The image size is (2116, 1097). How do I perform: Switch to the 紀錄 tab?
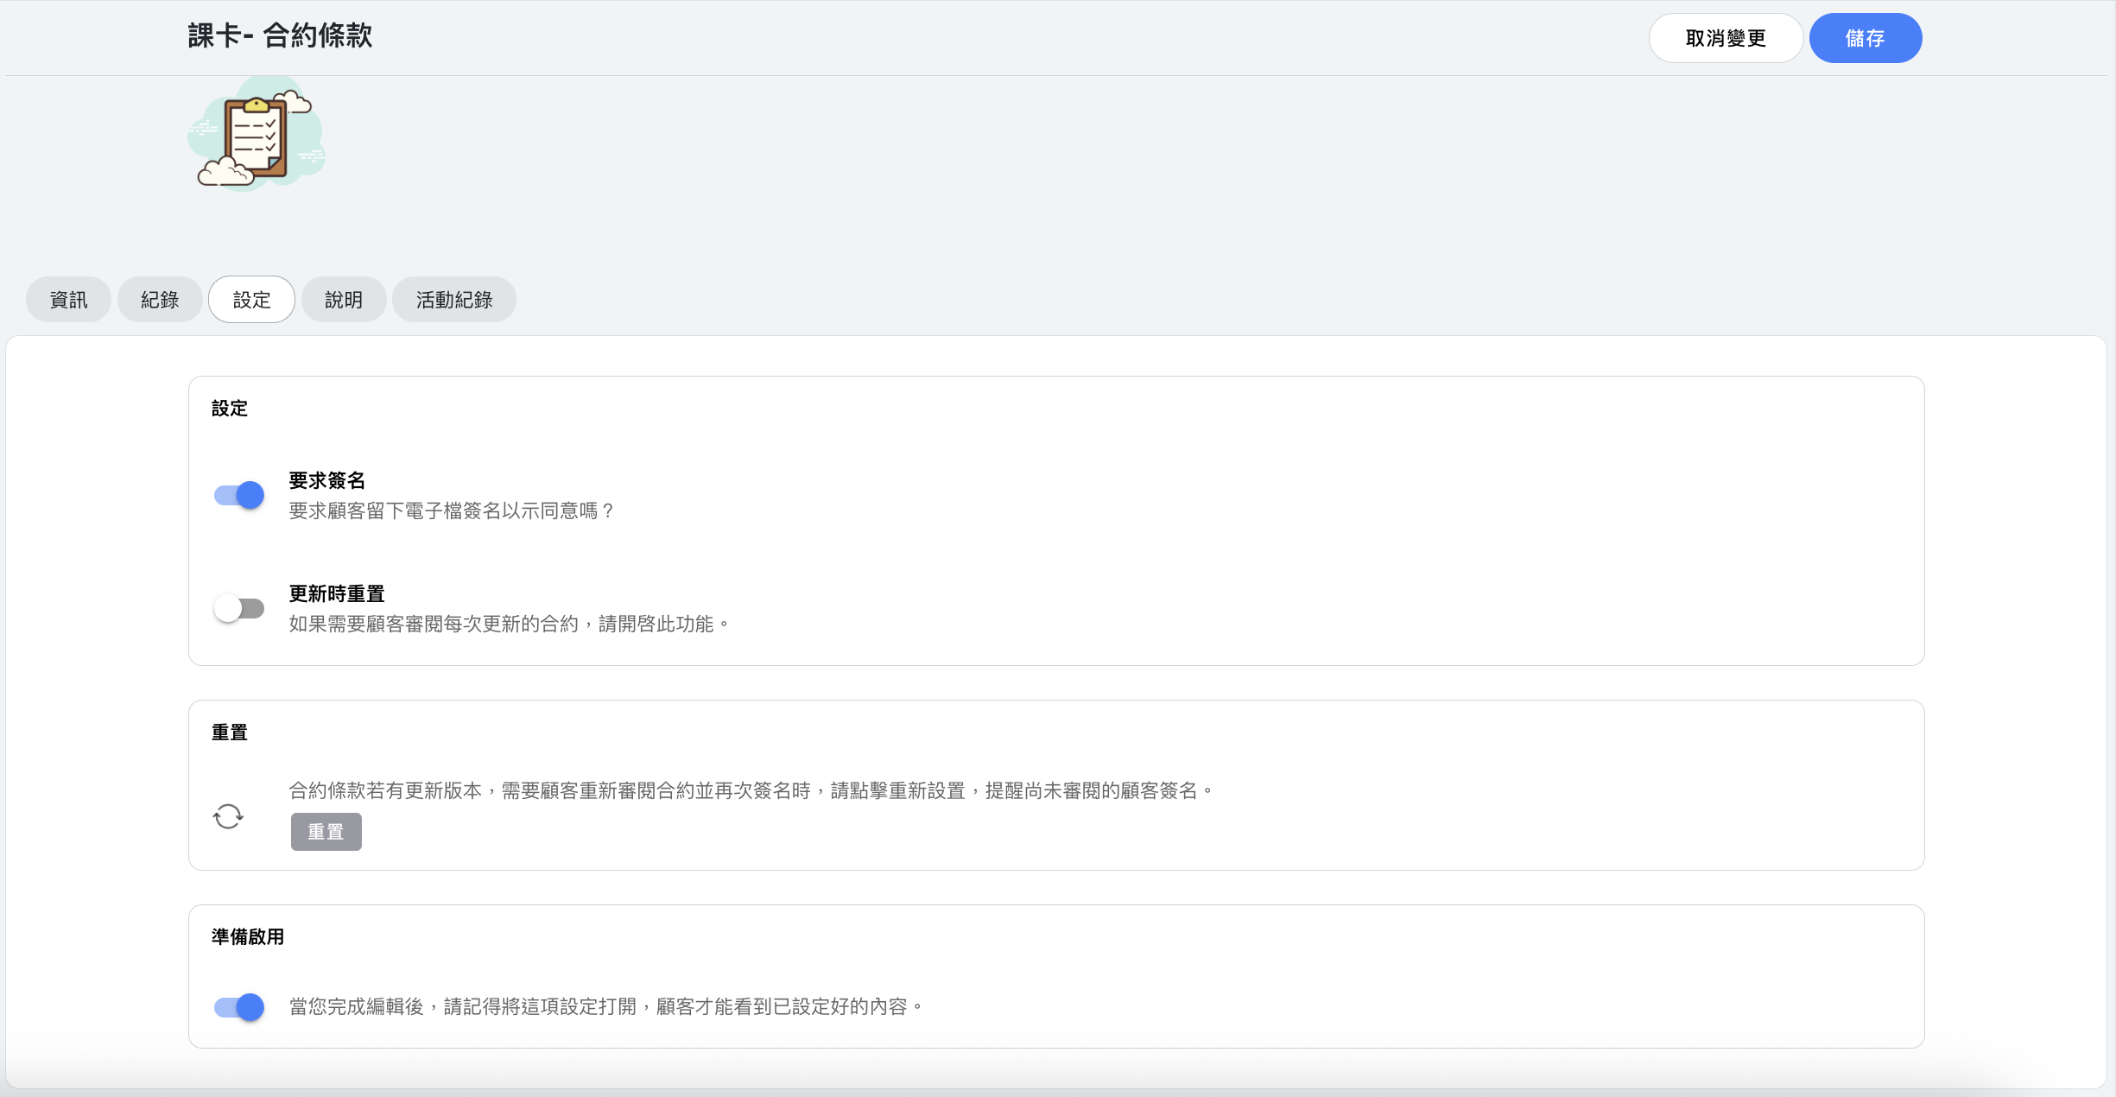[160, 300]
